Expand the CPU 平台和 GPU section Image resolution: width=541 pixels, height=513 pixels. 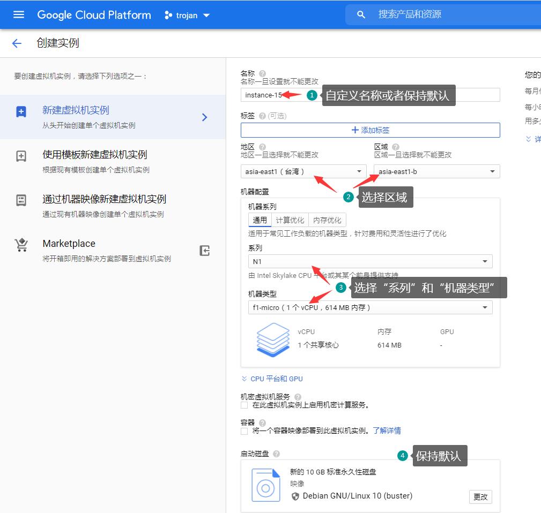tap(272, 379)
